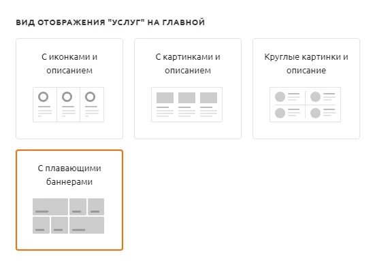Screen dimensions: 373x269
Task: Click the middle ring icon in icons preview
Action: coord(67,97)
